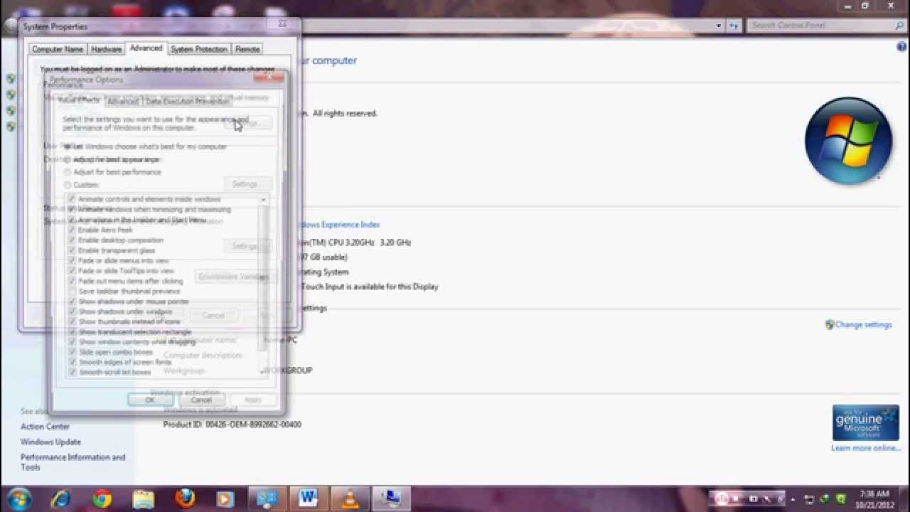Click the genuine Microsoft software badge
This screenshot has width=910, height=512.
click(x=865, y=423)
